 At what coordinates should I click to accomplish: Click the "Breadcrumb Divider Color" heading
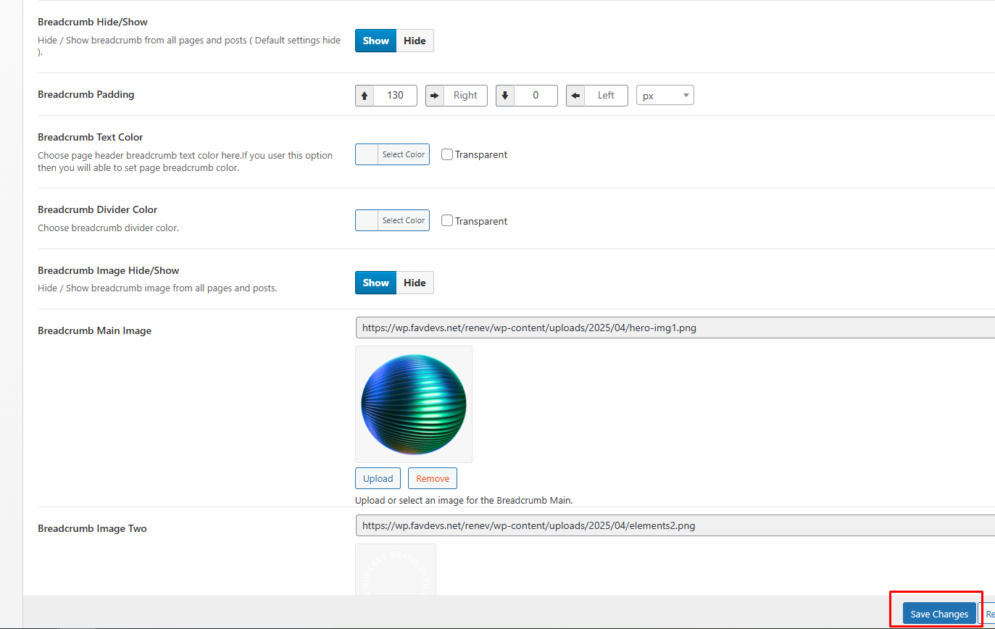[98, 209]
